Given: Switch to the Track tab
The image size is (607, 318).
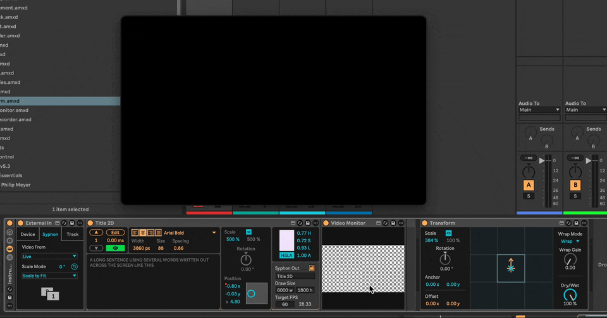Looking at the screenshot, I should (73, 234).
